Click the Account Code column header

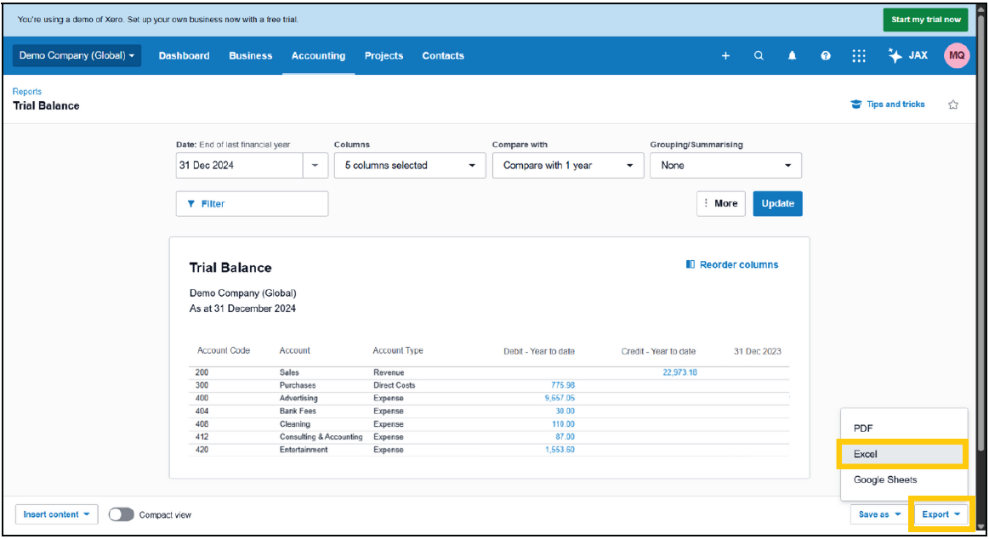(x=224, y=350)
